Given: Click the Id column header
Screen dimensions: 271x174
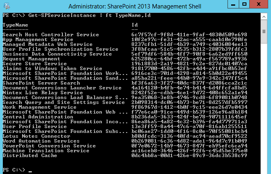Looking at the screenshot, I should click(x=134, y=25).
